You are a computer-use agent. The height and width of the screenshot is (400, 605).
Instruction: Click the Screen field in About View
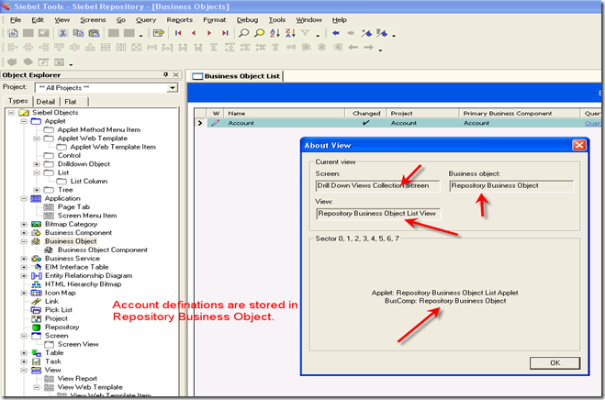click(377, 186)
